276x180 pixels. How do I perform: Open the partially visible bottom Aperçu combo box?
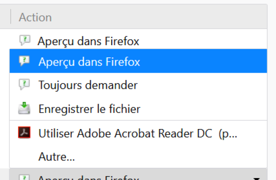(x=138, y=174)
